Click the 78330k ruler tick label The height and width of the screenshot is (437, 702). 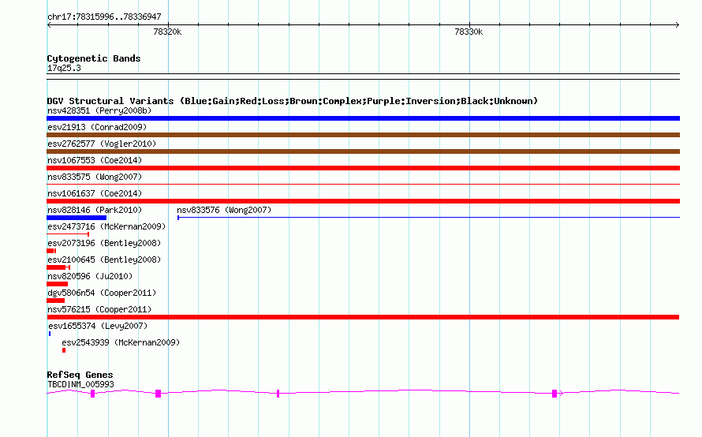pos(469,32)
